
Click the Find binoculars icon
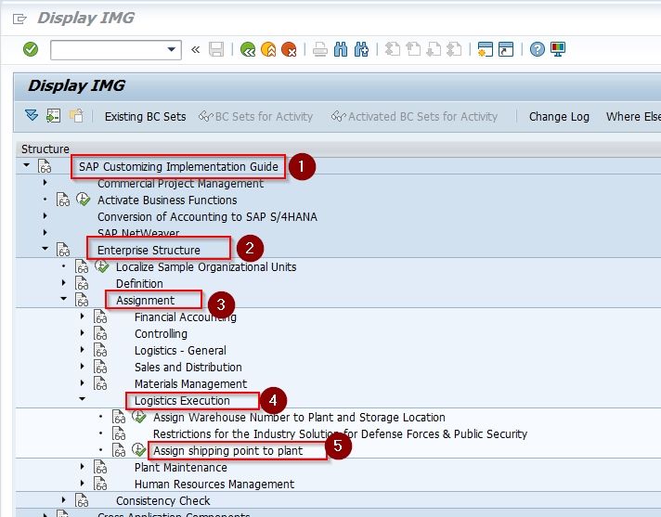tap(341, 50)
